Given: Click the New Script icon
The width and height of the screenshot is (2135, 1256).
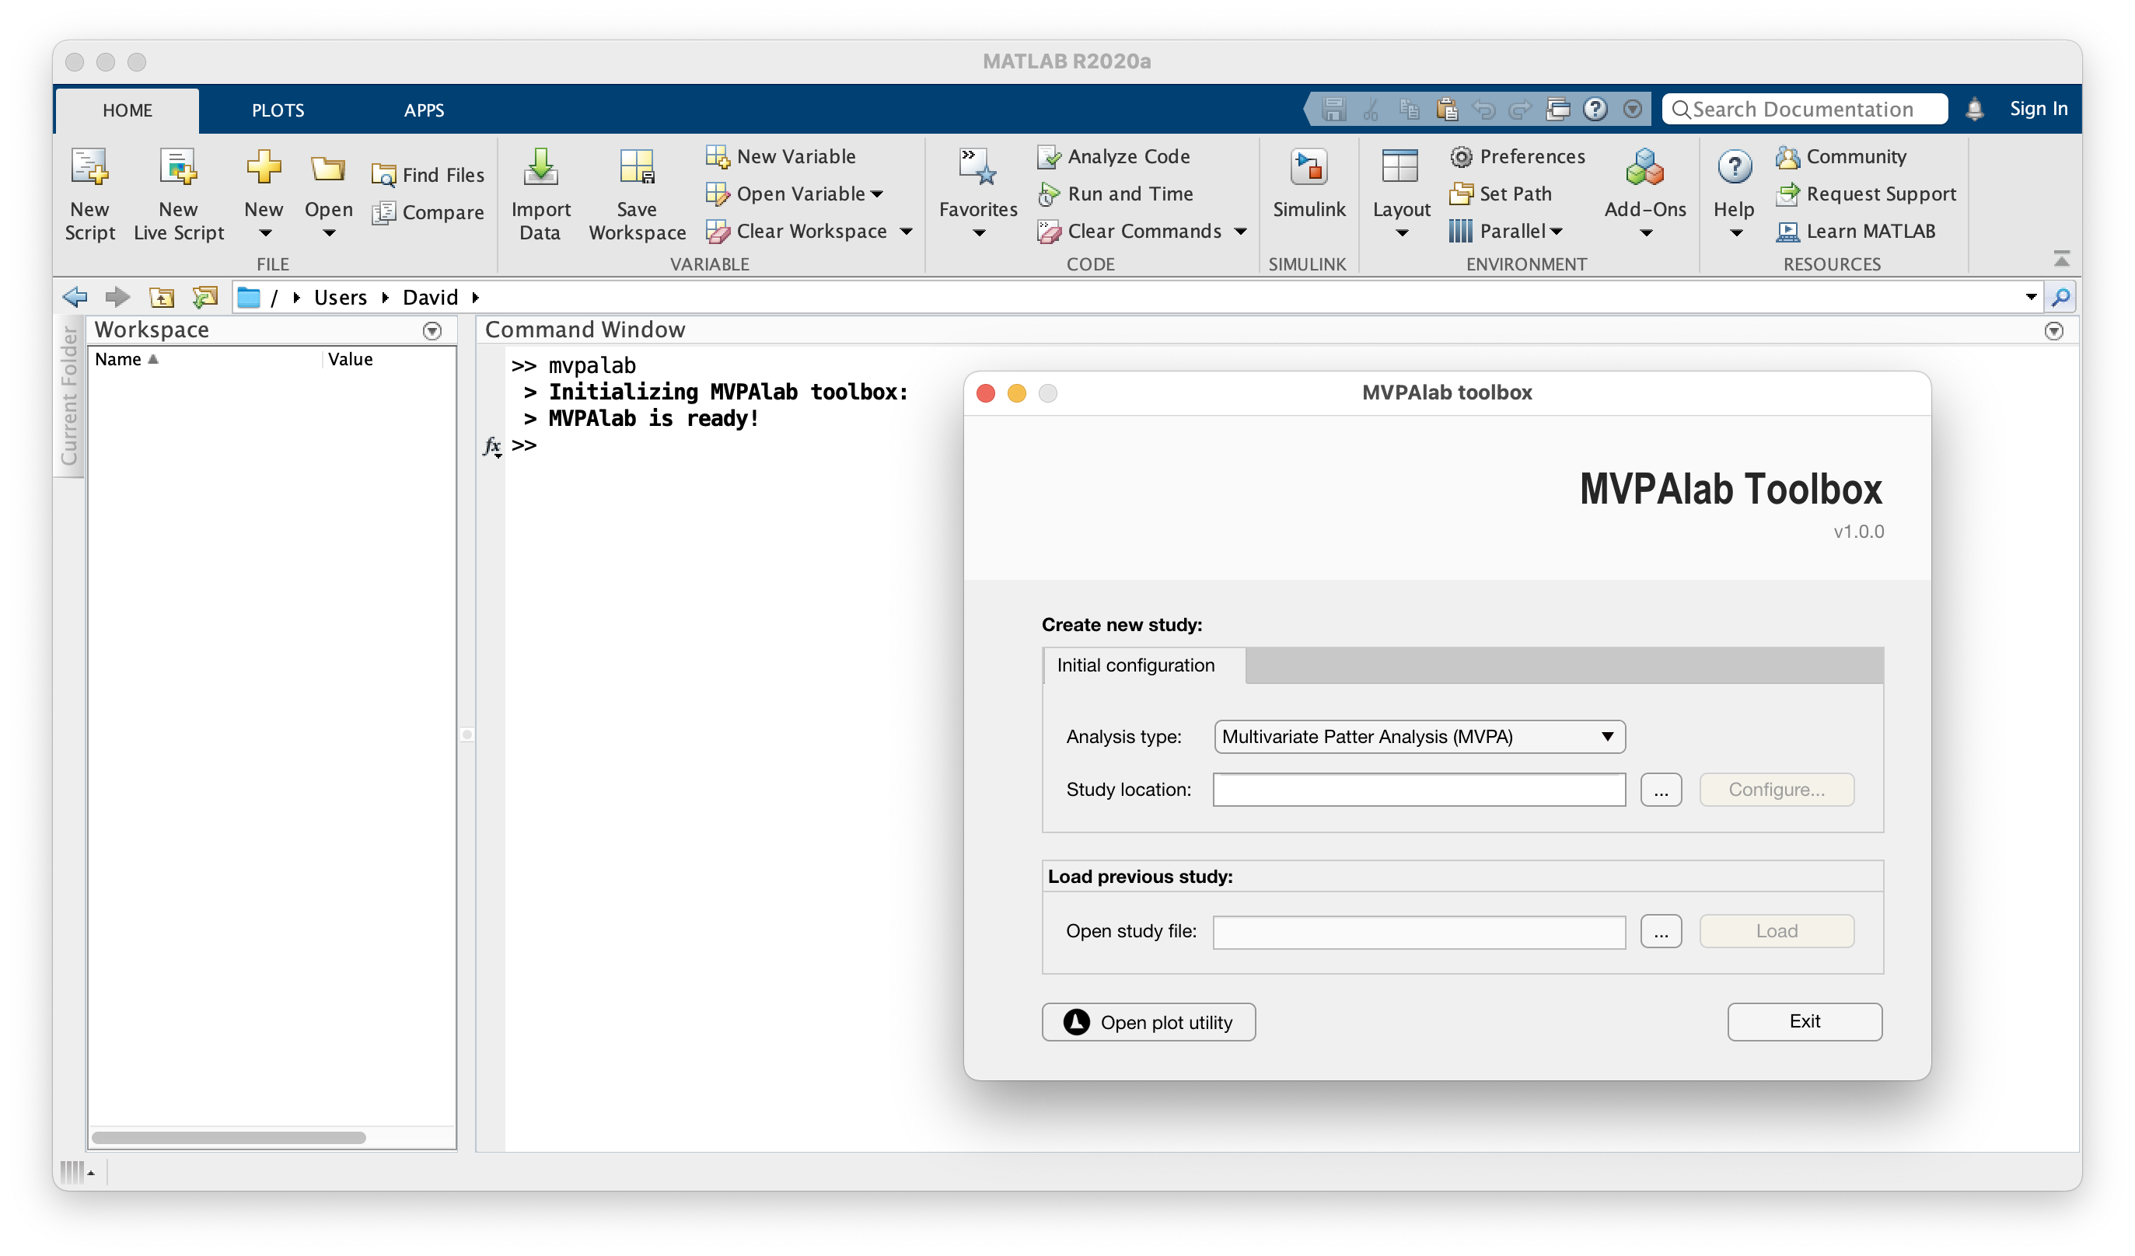Looking at the screenshot, I should coord(90,168).
